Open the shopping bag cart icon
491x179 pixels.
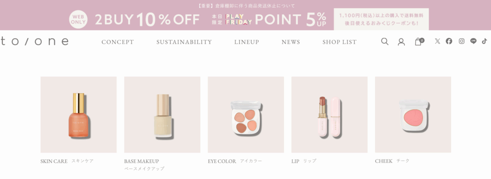pyautogui.click(x=419, y=42)
